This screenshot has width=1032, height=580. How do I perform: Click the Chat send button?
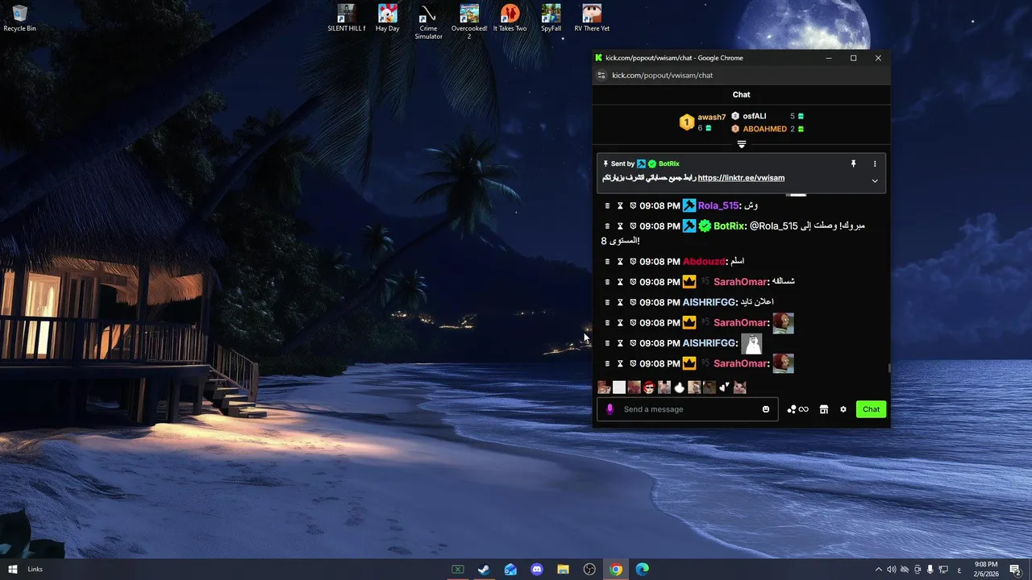pos(871,409)
